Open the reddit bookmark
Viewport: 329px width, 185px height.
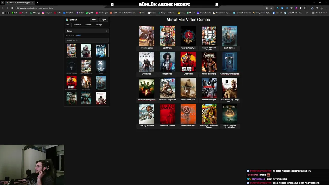pos(113,13)
